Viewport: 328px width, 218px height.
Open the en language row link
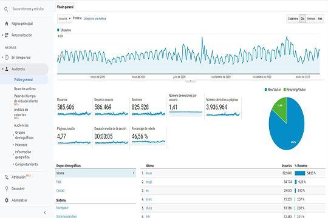click(x=147, y=191)
